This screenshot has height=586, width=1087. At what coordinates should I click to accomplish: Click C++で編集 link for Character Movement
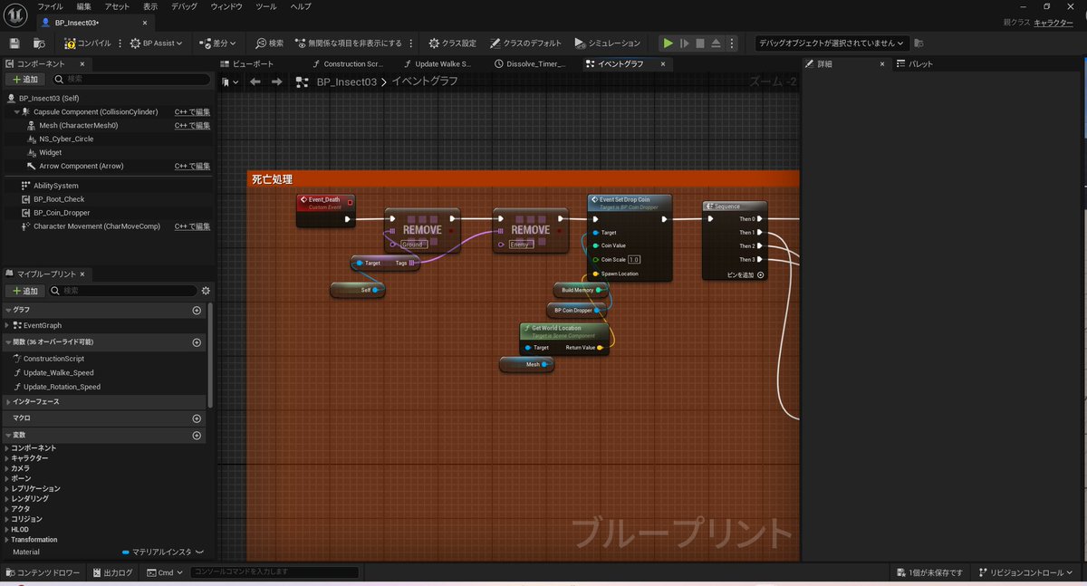tap(192, 226)
